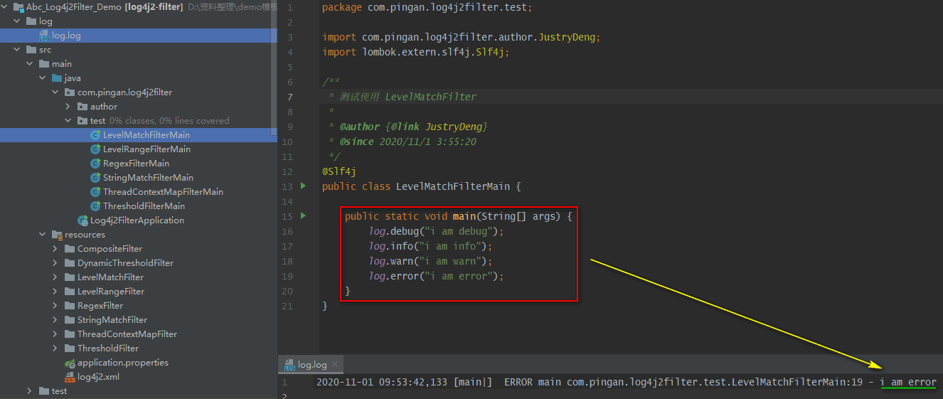This screenshot has height=399, width=943.
Task: Click the package declaration on line 1
Action: [427, 7]
